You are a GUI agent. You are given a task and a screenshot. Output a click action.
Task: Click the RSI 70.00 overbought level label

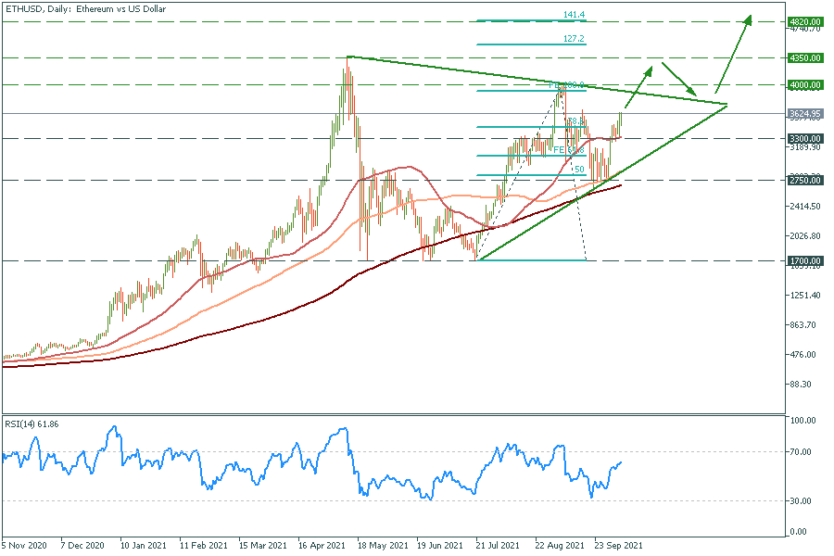click(x=802, y=452)
